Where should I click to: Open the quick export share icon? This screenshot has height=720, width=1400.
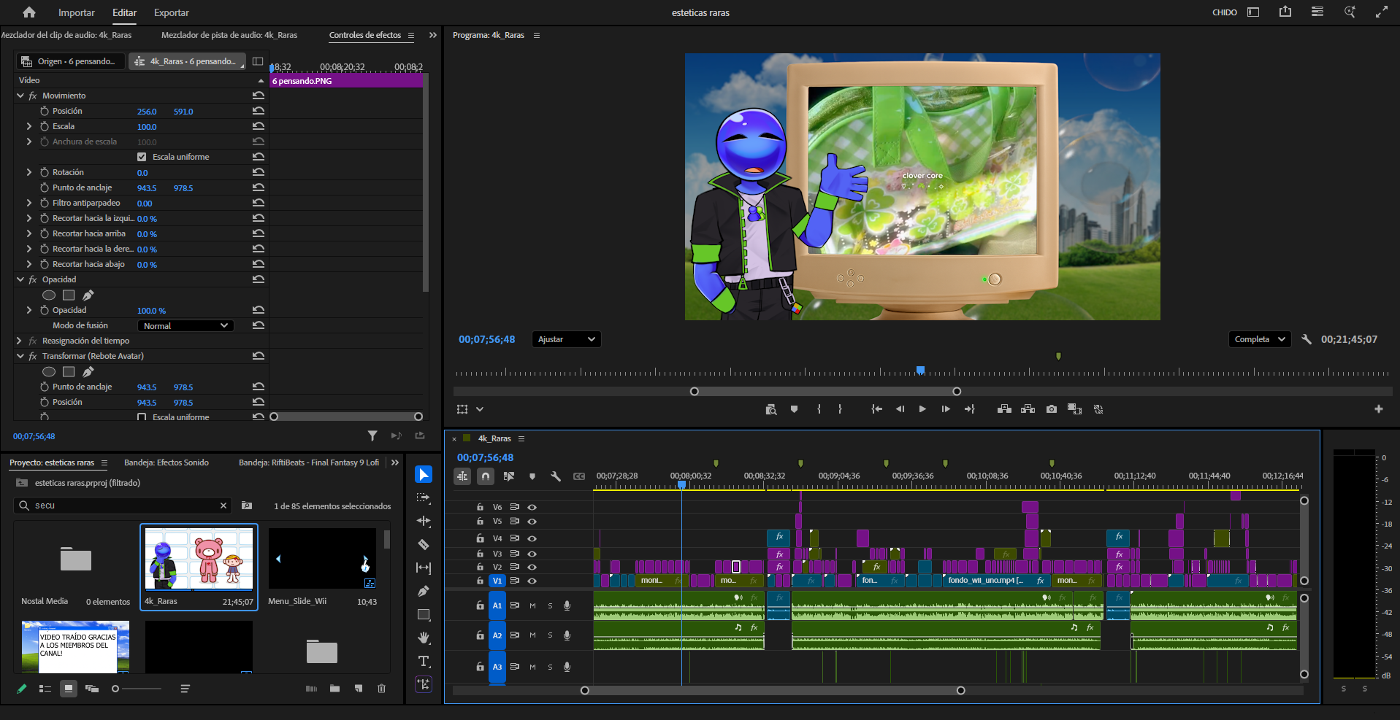(x=1285, y=12)
